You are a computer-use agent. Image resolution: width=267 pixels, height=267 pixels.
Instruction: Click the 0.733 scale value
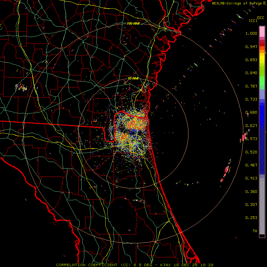point(251,99)
